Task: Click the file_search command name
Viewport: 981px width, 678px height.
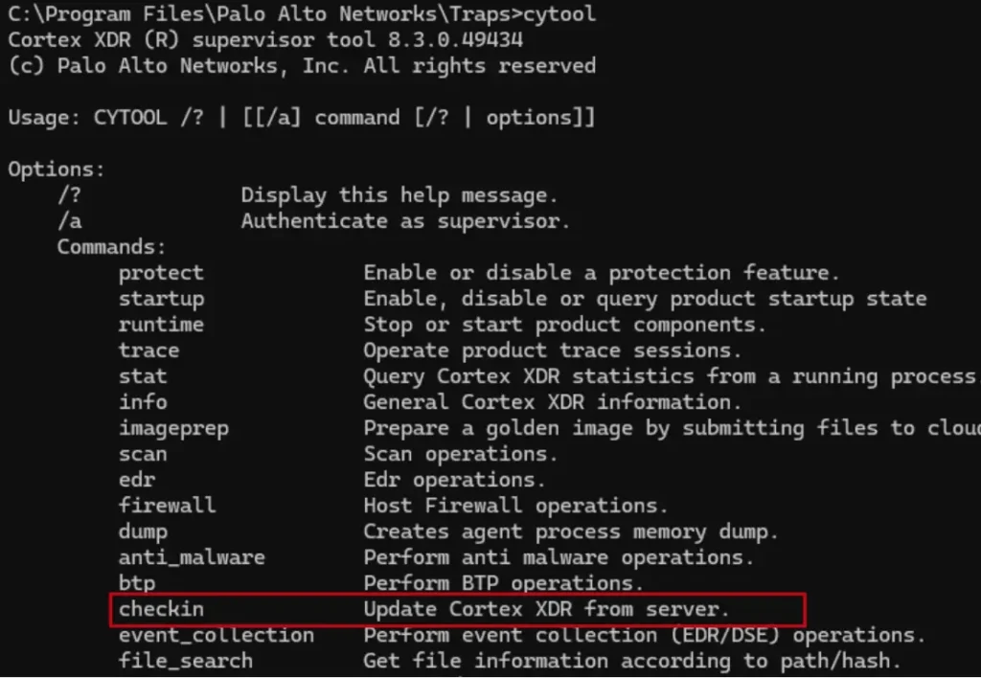Action: [x=186, y=661]
